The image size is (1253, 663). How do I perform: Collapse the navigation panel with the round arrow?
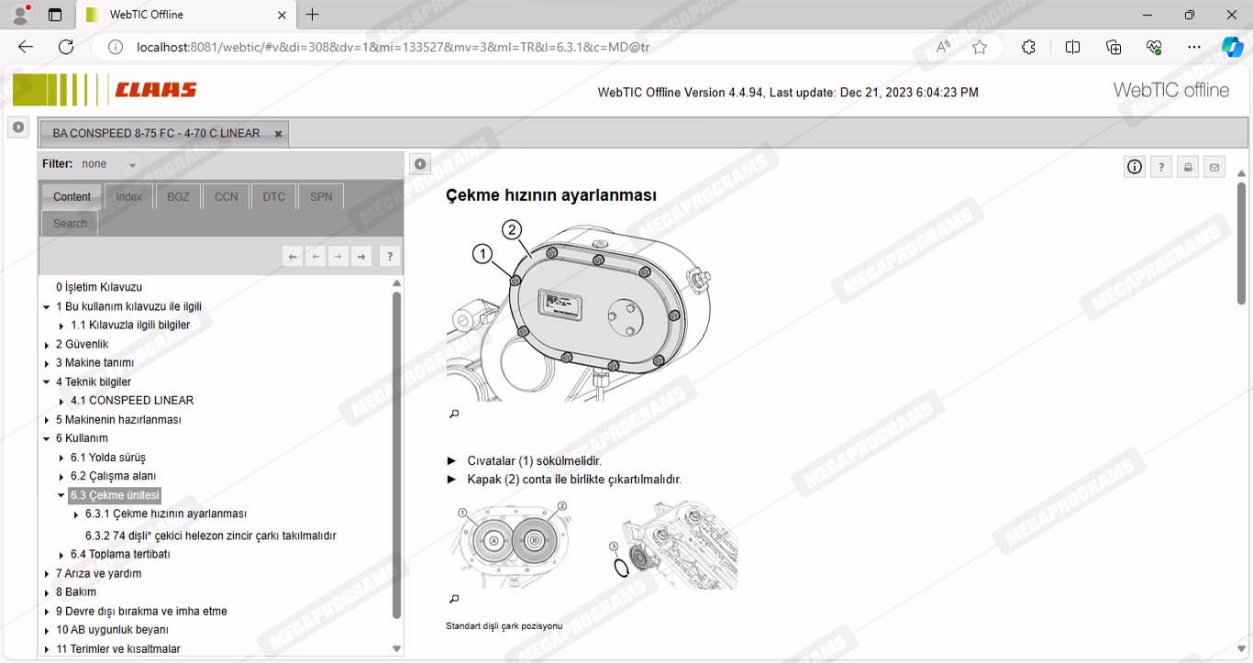pos(420,164)
